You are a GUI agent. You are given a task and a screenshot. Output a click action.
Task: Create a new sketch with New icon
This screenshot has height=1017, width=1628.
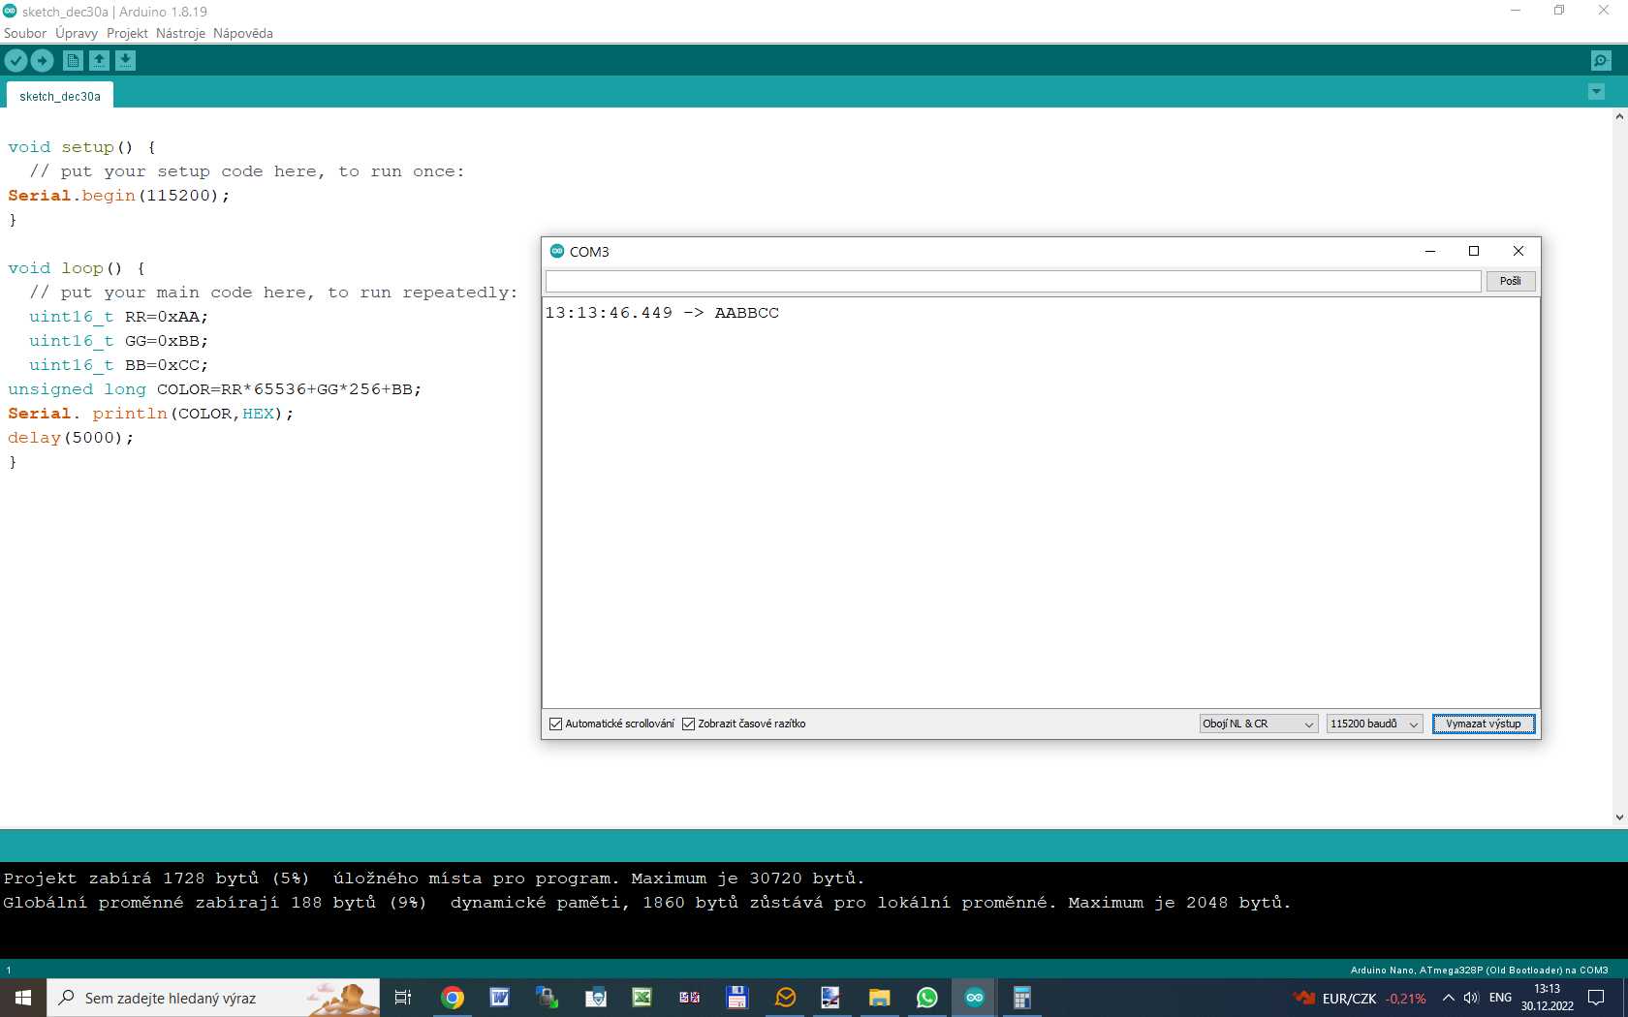pyautogui.click(x=73, y=61)
